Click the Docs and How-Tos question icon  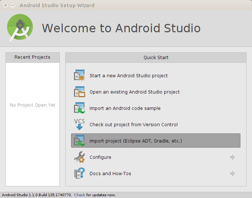point(79,173)
